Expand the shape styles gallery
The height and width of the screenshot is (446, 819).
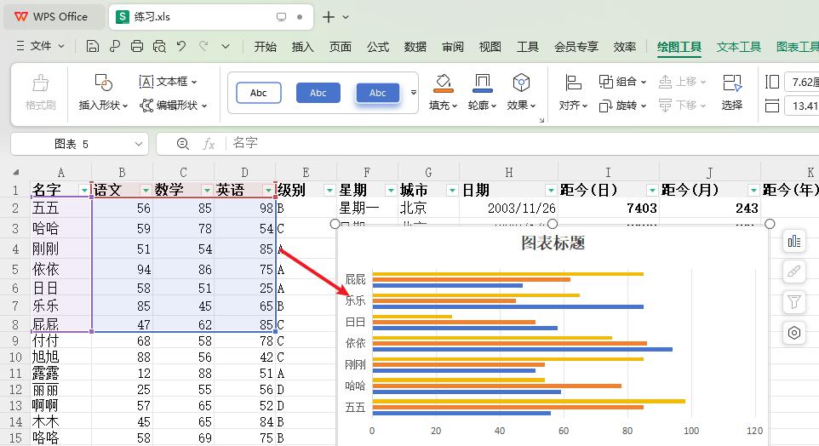coord(413,93)
